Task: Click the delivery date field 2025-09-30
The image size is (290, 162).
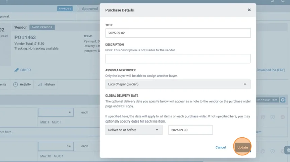Action: tap(190, 130)
